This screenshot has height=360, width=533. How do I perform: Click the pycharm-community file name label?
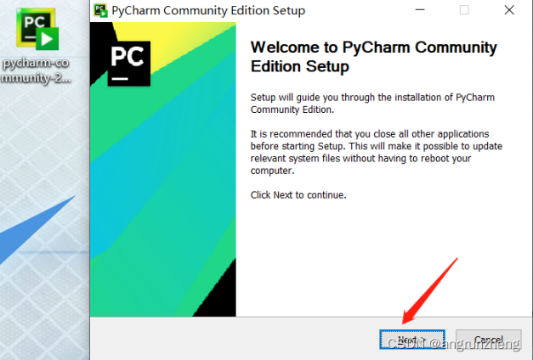[x=36, y=70]
